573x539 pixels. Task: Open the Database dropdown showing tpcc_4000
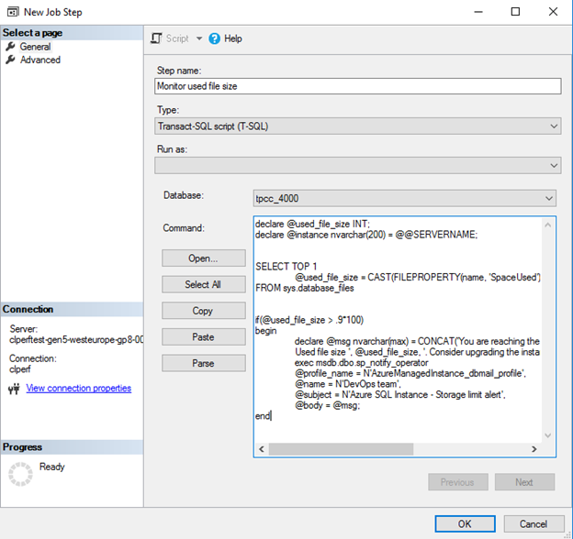point(405,198)
